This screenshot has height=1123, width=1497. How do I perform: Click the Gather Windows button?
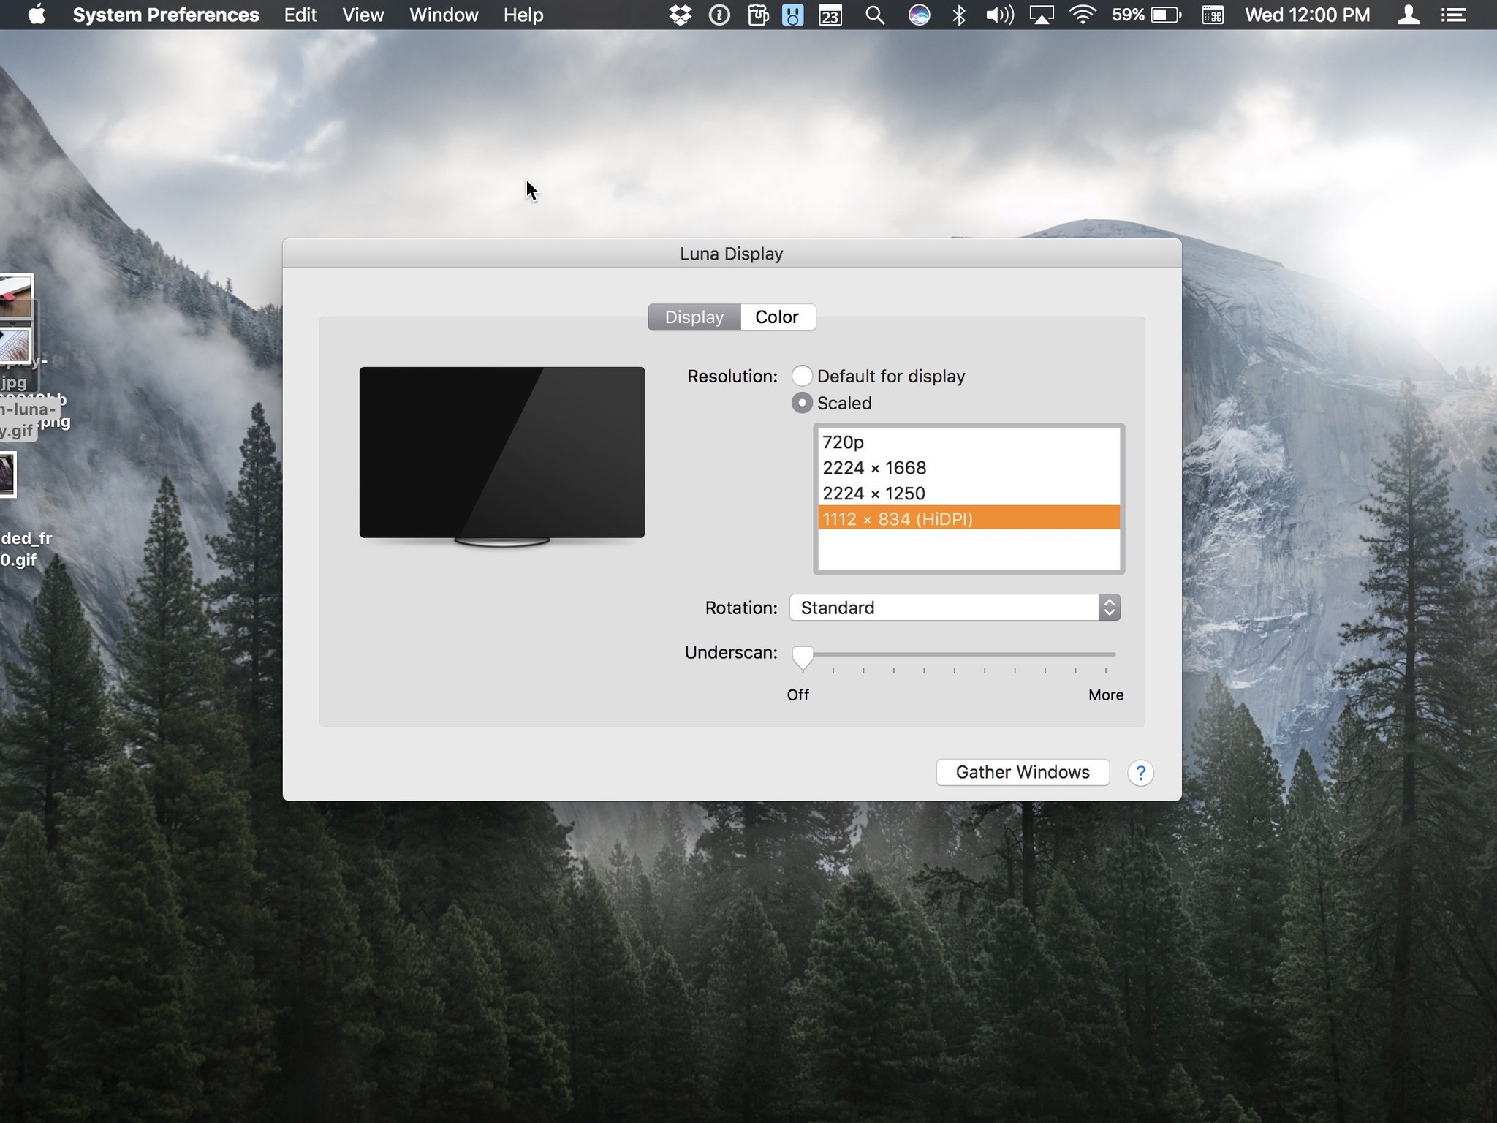(x=1022, y=771)
